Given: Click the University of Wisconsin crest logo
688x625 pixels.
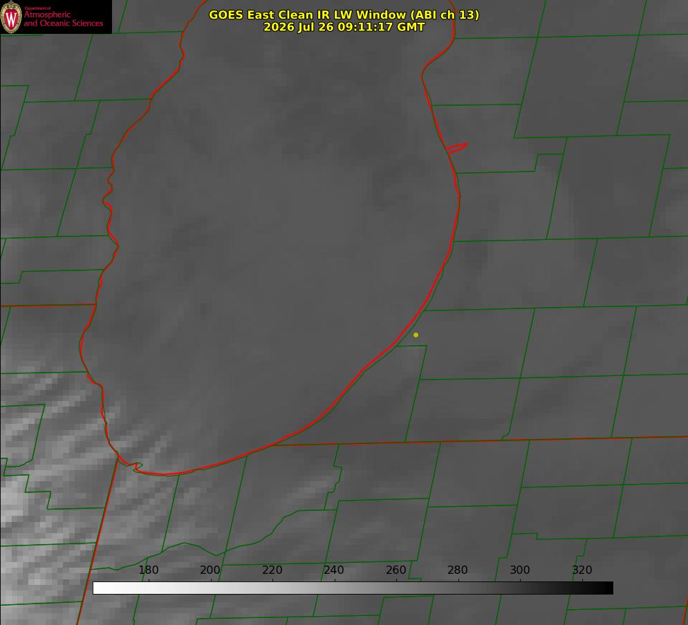Looking at the screenshot, I should point(11,17).
